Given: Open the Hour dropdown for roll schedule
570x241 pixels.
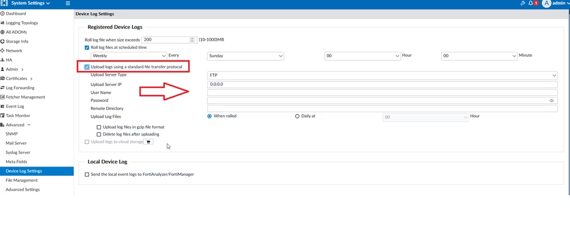Looking at the screenshot, I should (x=362, y=56).
